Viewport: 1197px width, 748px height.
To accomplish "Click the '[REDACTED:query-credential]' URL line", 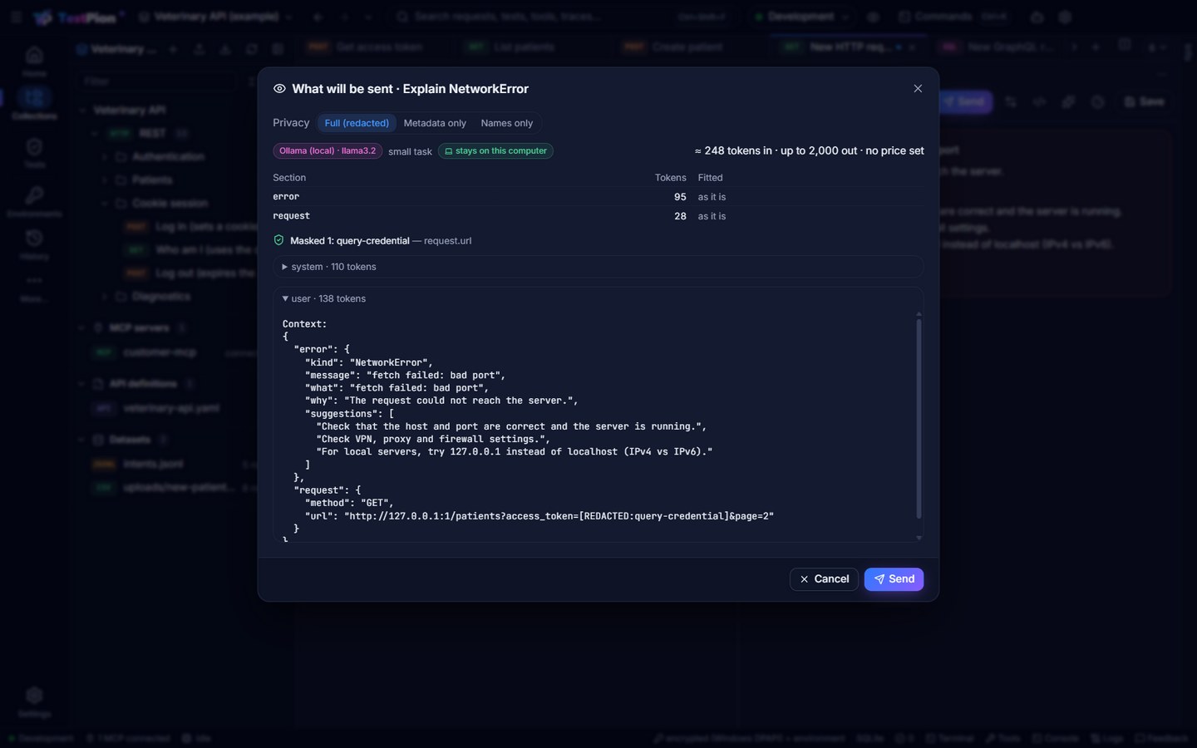I will point(539,516).
